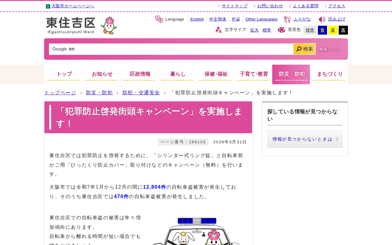
Task: Open the 保健・福祉 navigation tab
Action: click(x=215, y=74)
